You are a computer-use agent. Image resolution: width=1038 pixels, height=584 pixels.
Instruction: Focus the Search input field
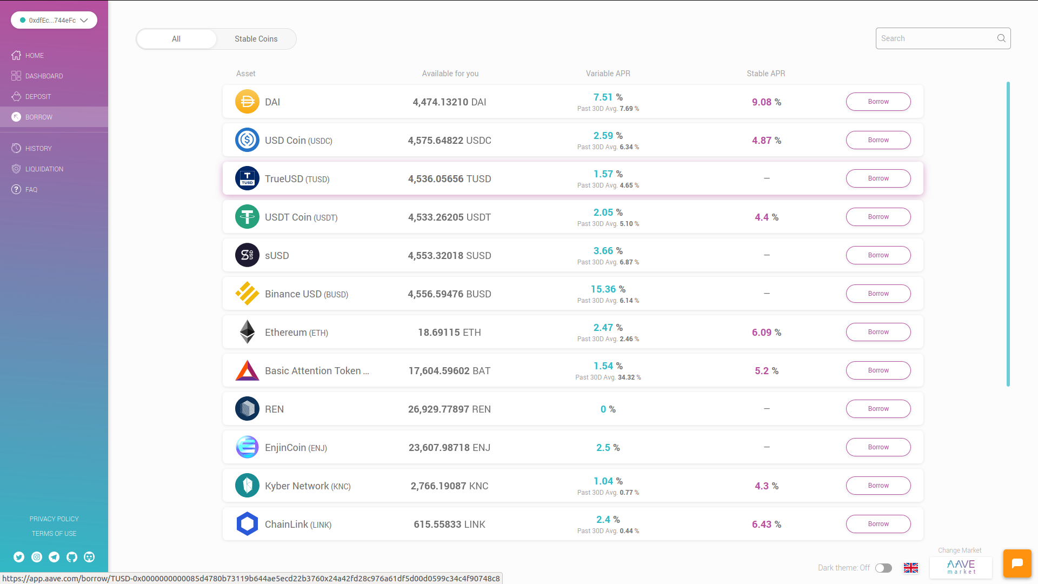point(943,38)
